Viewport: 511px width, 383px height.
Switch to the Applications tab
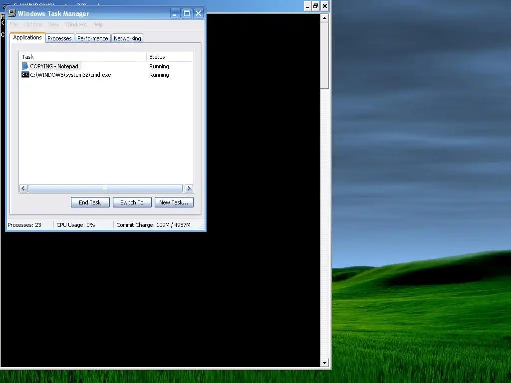(x=27, y=37)
